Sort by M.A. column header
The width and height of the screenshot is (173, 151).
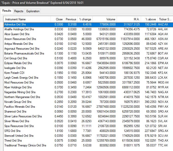coord(129,19)
